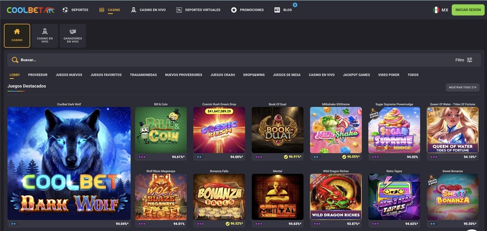Open the Deportes soccer ball icon
The height and width of the screenshot is (231, 487).
click(x=65, y=10)
